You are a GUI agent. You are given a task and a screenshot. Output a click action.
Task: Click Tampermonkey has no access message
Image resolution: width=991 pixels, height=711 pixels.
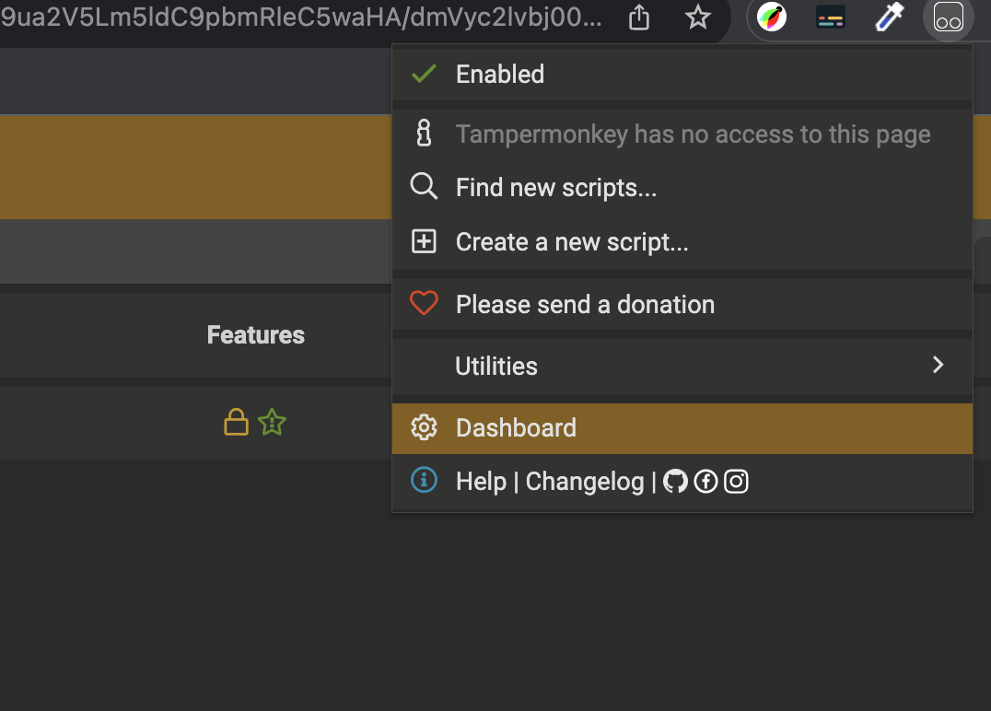click(693, 134)
